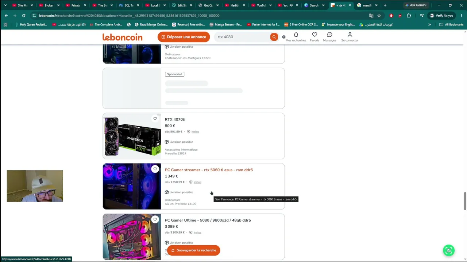The width and height of the screenshot is (467, 262).
Task: Click the translate page icon in address bar
Action: (x=371, y=16)
